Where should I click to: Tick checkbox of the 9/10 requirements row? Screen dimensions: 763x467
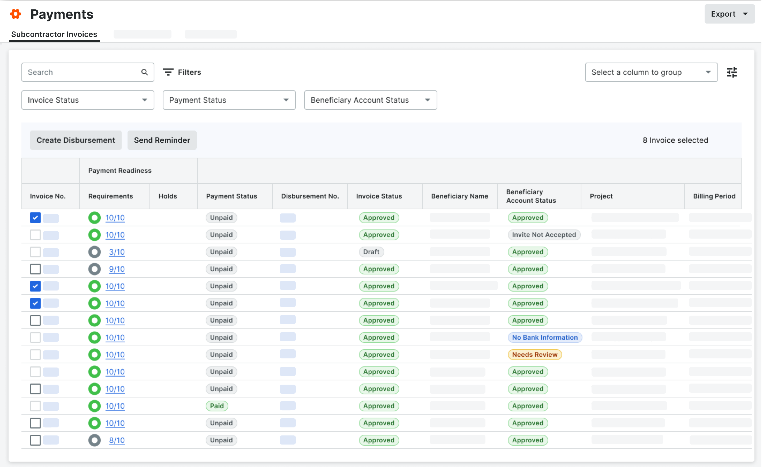point(35,269)
